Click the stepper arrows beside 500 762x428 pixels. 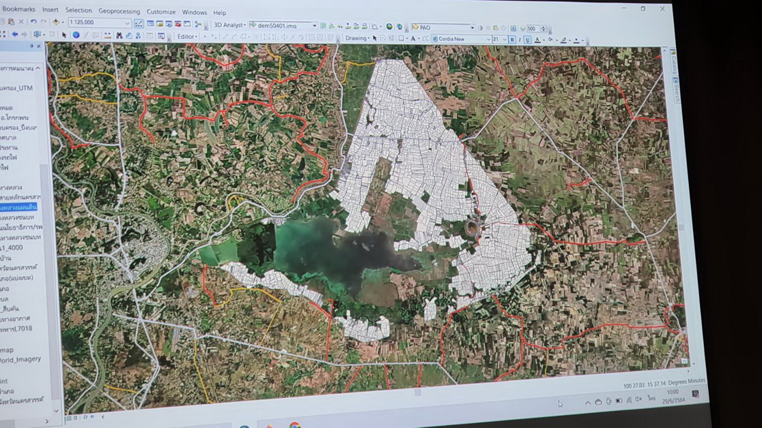[x=544, y=29]
